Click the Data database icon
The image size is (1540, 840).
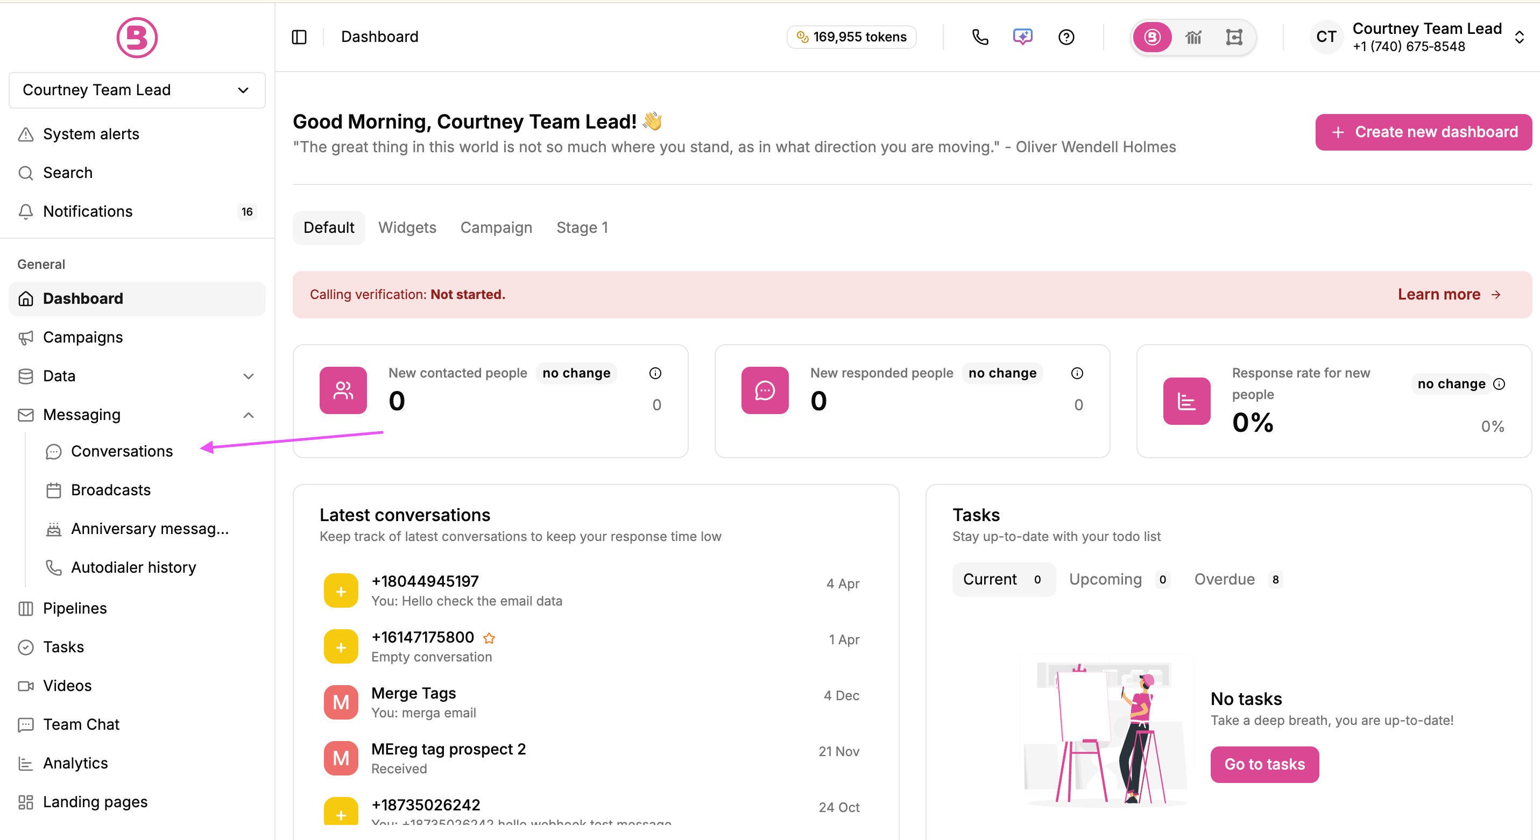tap(26, 376)
